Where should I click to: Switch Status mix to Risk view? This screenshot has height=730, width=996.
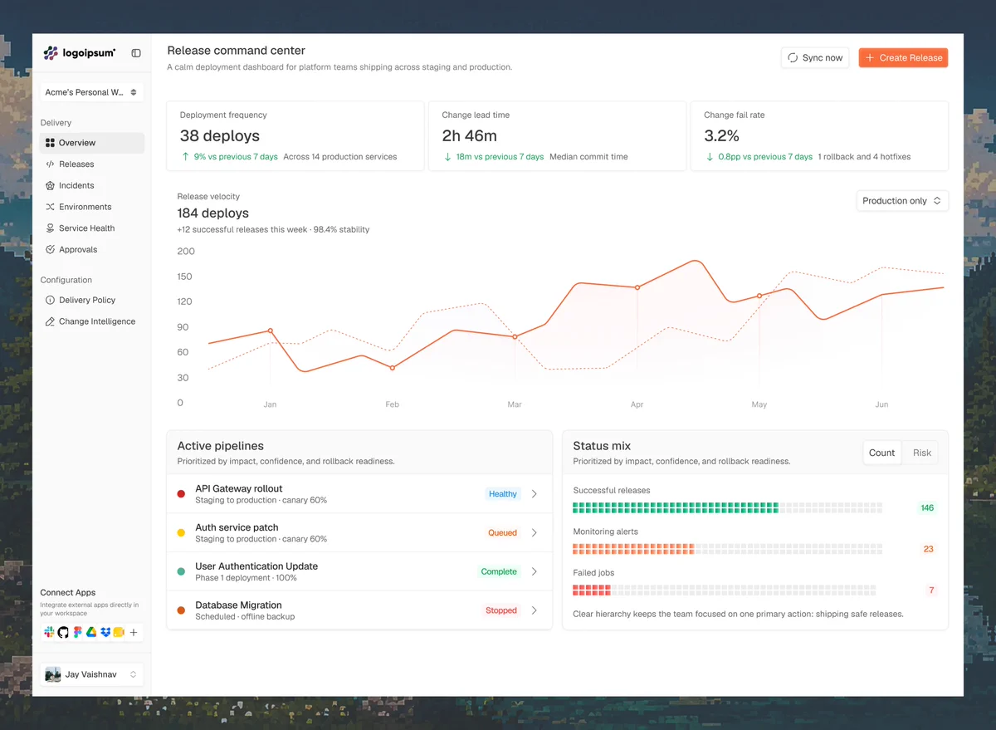pyautogui.click(x=921, y=453)
